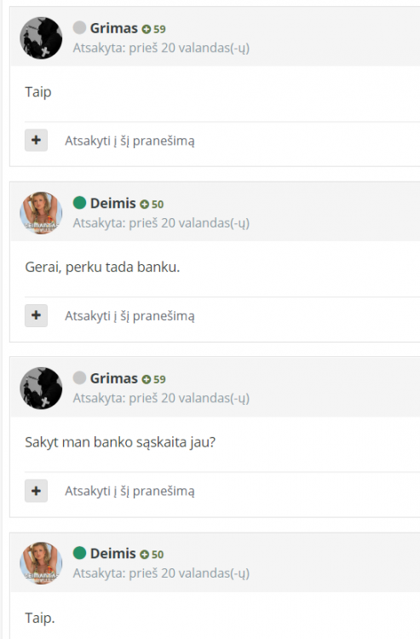Click the gray offline status dot of first Grimas
The width and height of the screenshot is (420, 639).
[x=79, y=28]
